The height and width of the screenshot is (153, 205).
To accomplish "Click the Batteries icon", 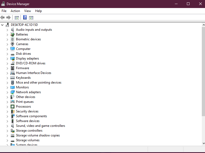I will (13, 34).
